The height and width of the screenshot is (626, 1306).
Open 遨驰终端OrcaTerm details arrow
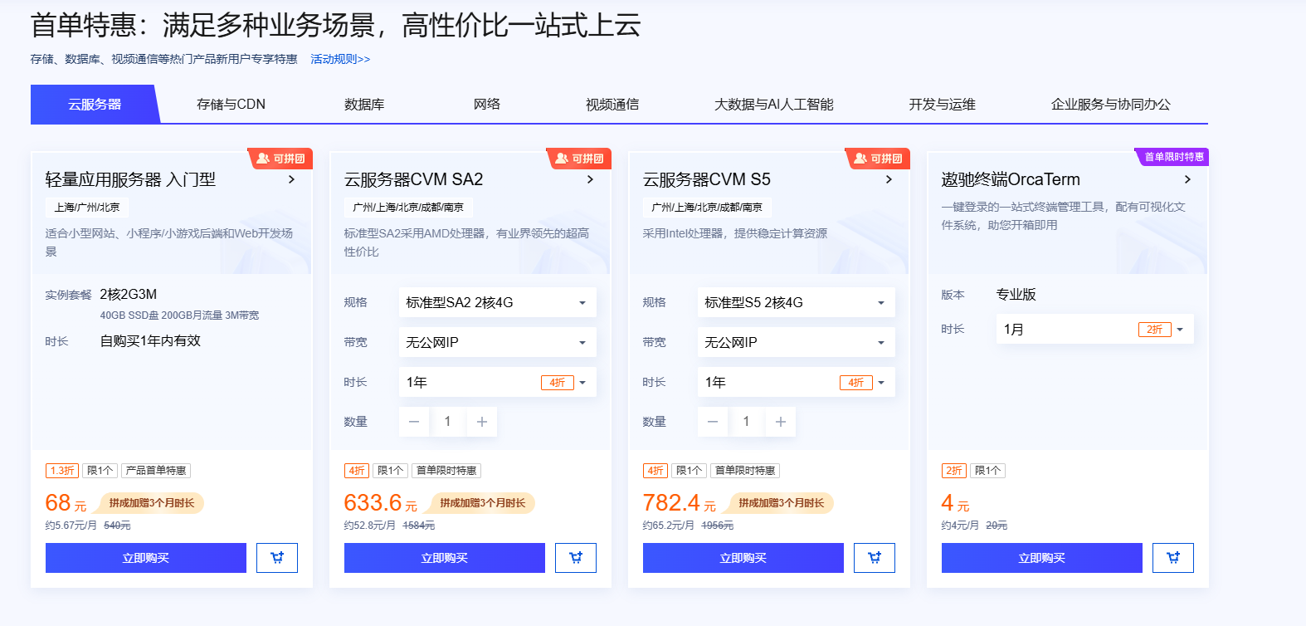[x=1187, y=179]
